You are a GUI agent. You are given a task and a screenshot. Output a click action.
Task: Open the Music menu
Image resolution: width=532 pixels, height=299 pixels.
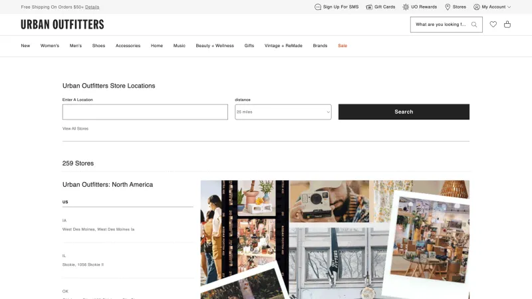[x=180, y=45]
